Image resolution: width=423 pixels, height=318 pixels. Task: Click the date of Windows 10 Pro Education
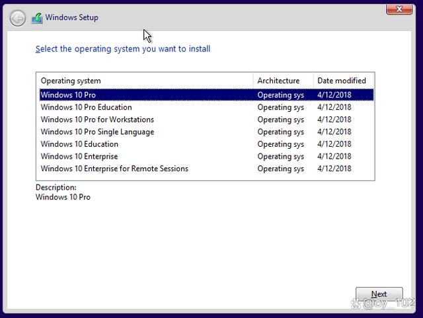334,108
